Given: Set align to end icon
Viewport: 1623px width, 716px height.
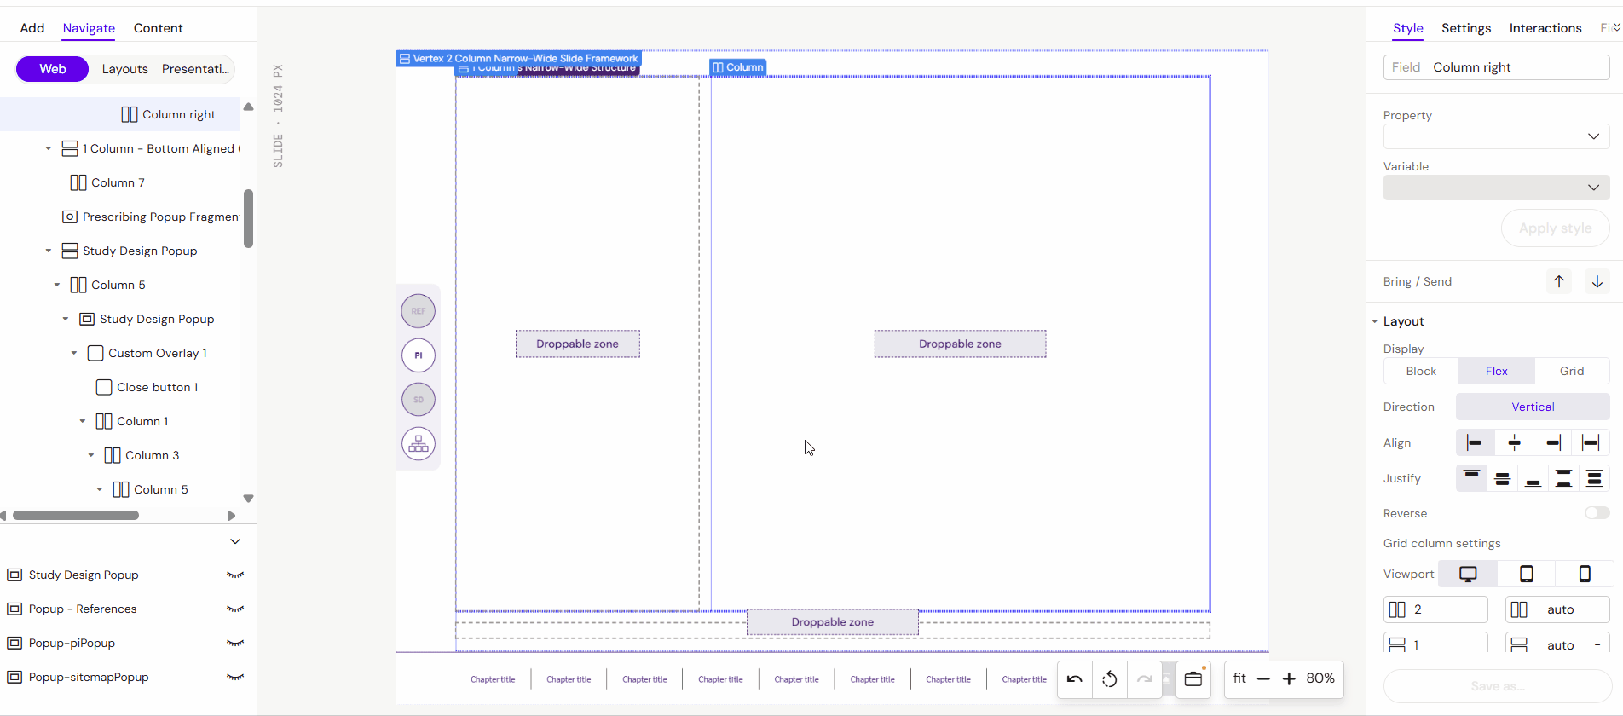Looking at the screenshot, I should [x=1553, y=442].
